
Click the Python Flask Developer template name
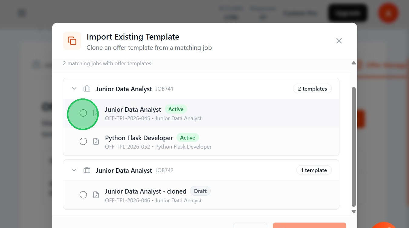point(139,138)
